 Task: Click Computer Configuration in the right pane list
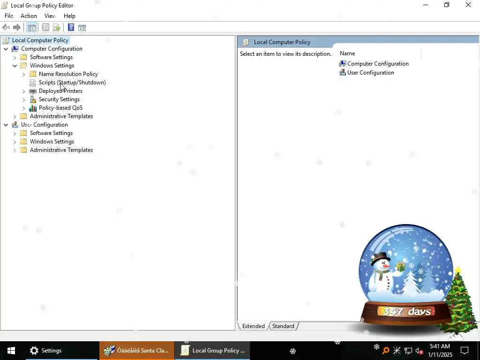tap(378, 64)
